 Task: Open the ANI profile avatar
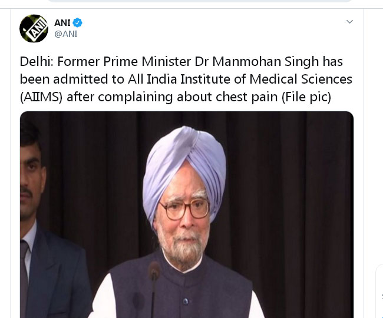34,28
